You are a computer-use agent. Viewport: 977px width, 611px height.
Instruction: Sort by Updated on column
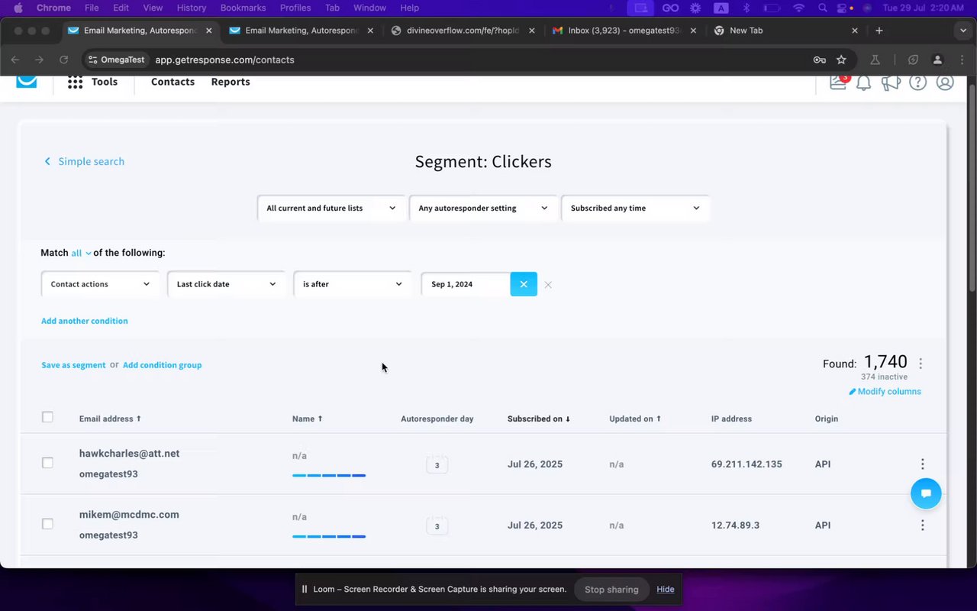tap(635, 419)
